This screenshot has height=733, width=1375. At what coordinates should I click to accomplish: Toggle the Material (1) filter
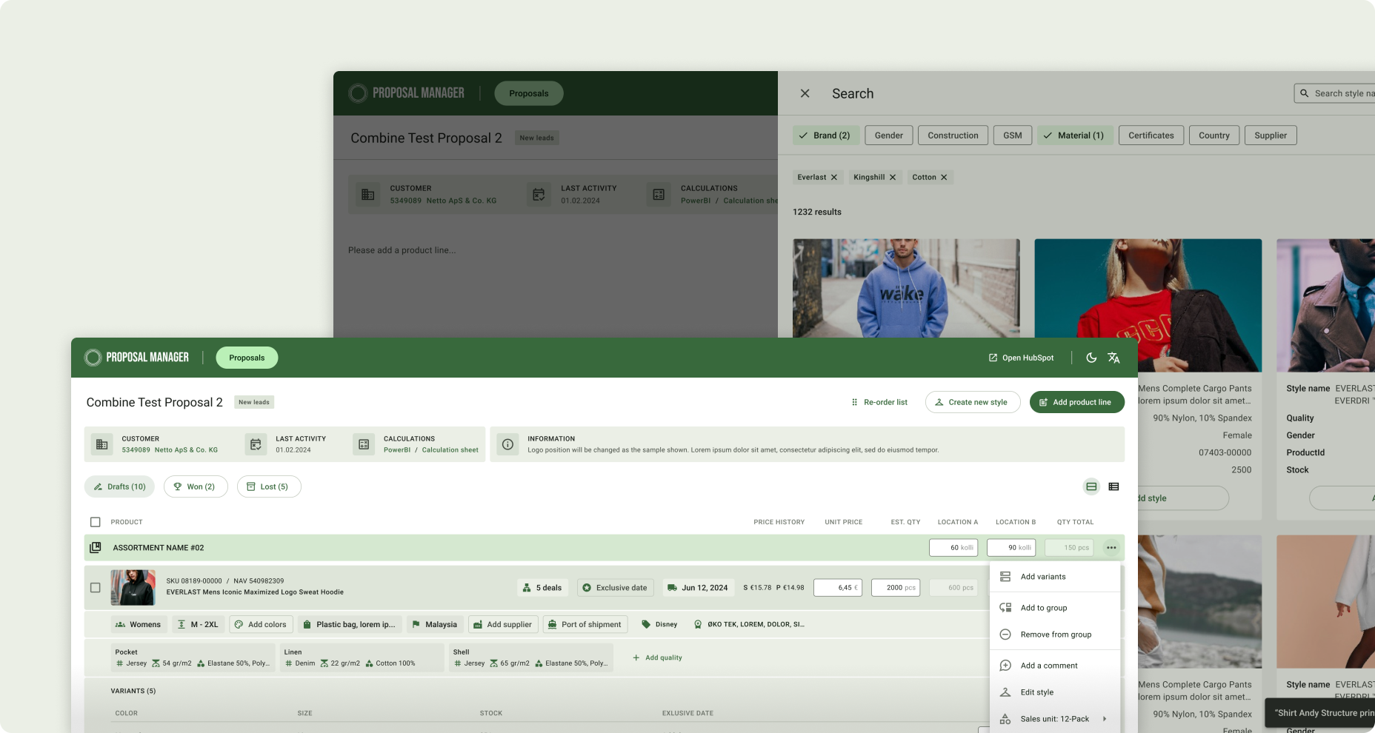pyautogui.click(x=1075, y=135)
